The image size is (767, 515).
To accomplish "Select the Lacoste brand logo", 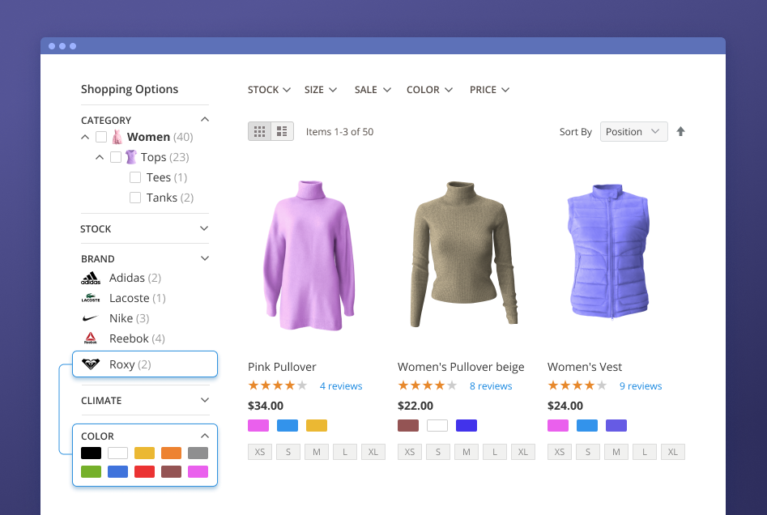I will click(x=91, y=299).
